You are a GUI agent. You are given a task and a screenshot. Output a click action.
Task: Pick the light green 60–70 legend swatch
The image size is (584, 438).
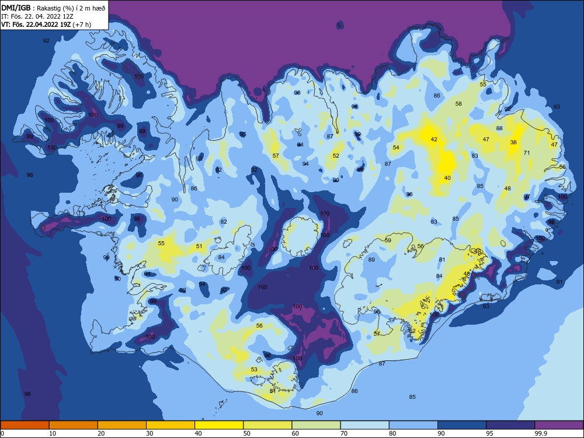[316, 425]
